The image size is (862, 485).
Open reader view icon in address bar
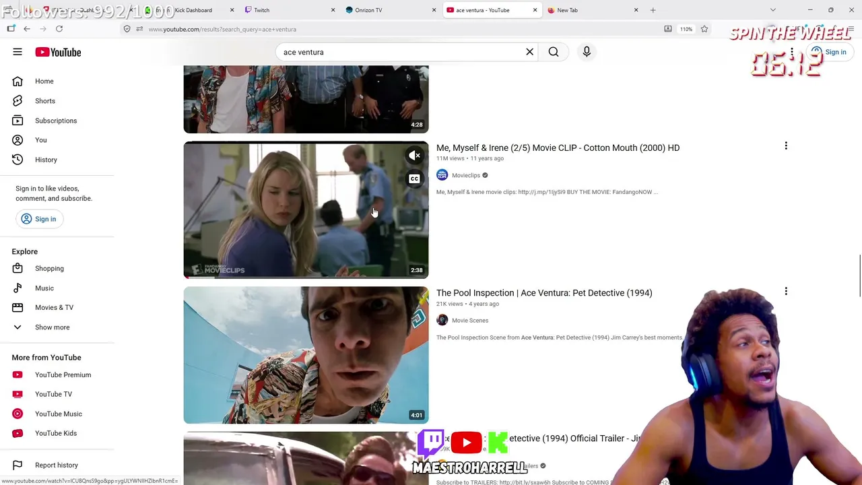668,29
